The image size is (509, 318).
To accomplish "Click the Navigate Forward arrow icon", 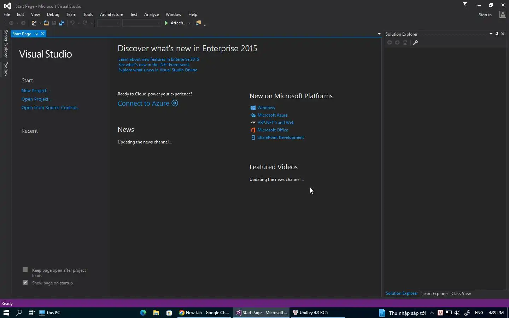I will point(23,23).
